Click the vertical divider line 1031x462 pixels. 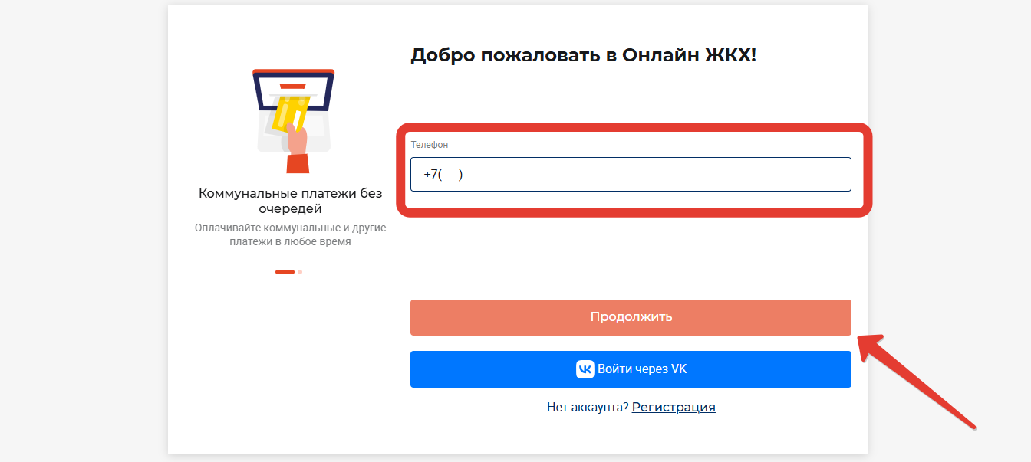pyautogui.click(x=404, y=230)
